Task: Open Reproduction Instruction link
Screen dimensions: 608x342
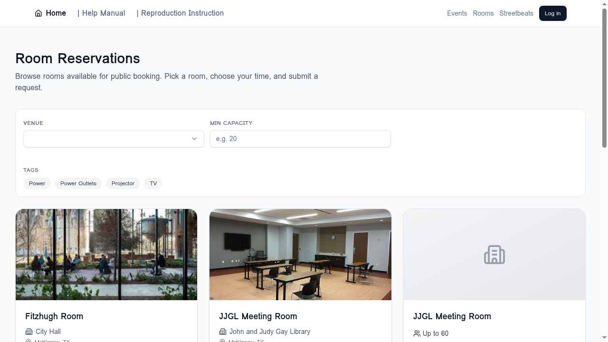Action: [x=180, y=13]
